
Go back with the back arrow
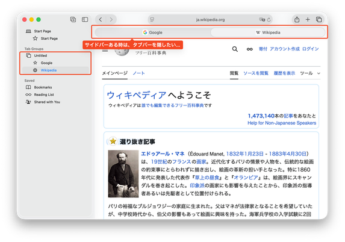101,20
